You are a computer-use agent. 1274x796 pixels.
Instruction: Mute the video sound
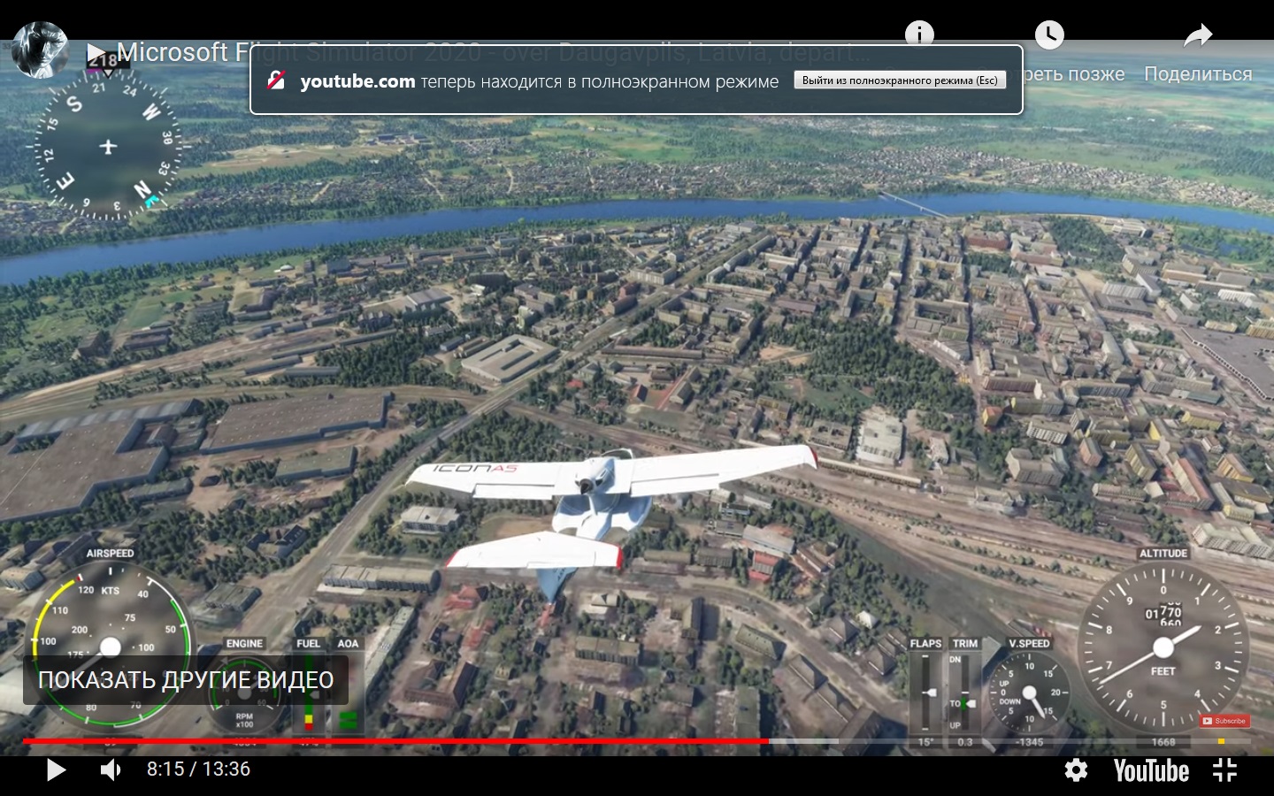(111, 769)
